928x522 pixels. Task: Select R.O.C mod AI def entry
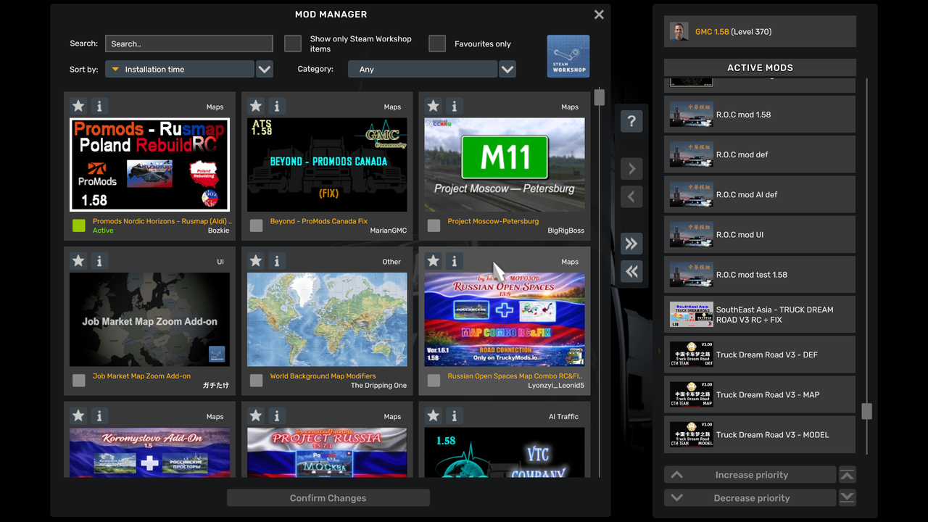coord(760,194)
